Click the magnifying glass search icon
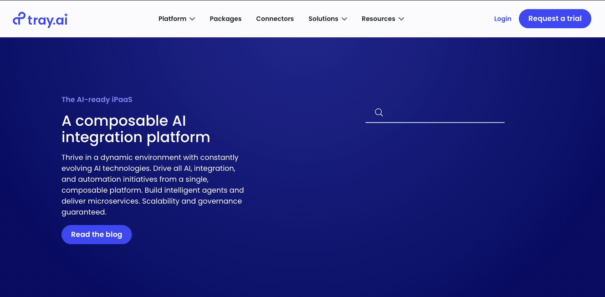 click(x=379, y=113)
